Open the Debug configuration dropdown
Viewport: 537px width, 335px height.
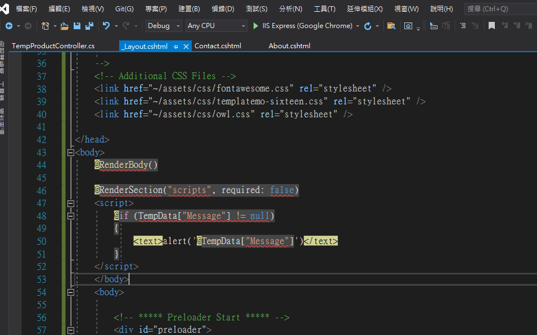click(164, 26)
